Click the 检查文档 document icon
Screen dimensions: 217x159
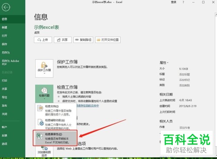[x=40, y=108]
